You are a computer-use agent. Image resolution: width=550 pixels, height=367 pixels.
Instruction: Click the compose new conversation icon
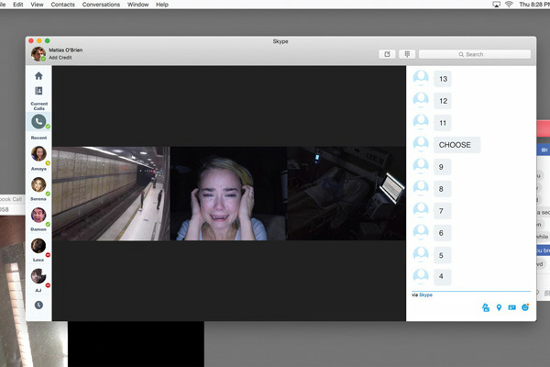[x=387, y=54]
